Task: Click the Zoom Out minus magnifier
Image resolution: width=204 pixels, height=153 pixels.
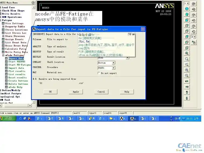Action: tap(187, 76)
